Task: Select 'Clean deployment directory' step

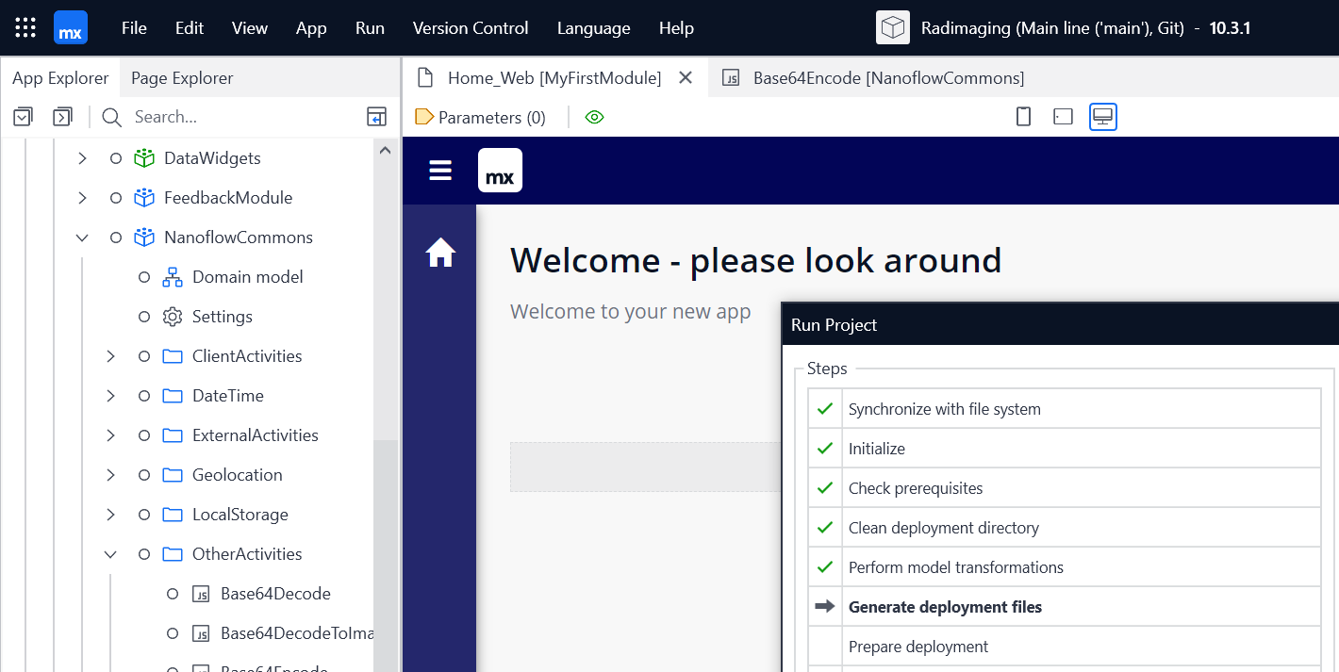Action: pos(1065,528)
